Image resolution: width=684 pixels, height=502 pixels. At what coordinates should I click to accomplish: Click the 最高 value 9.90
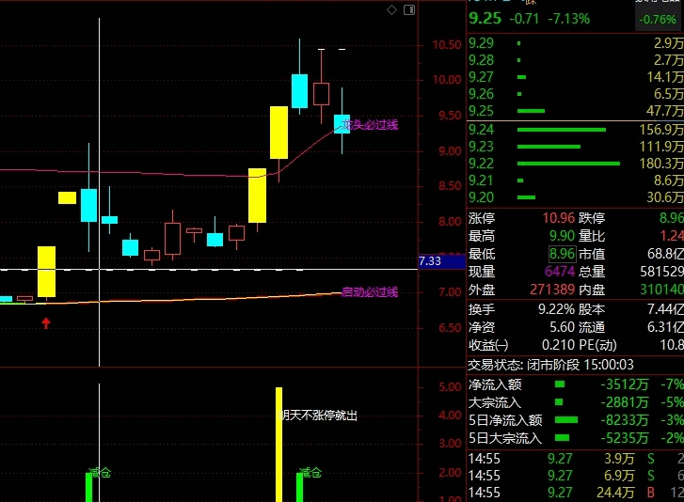pos(563,236)
